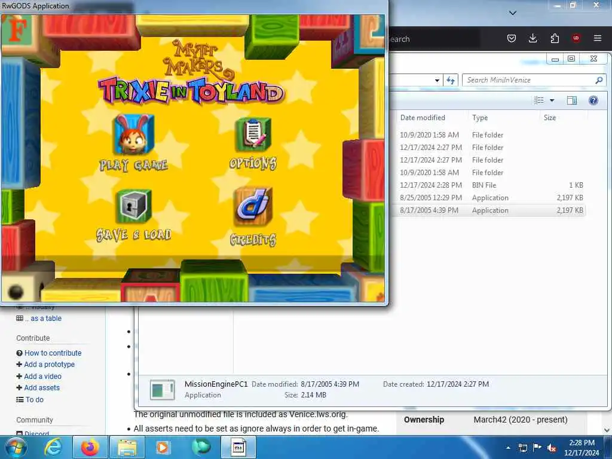Click the MissionEnginePC1 details pane thumbnail
612x459 pixels.
point(162,390)
